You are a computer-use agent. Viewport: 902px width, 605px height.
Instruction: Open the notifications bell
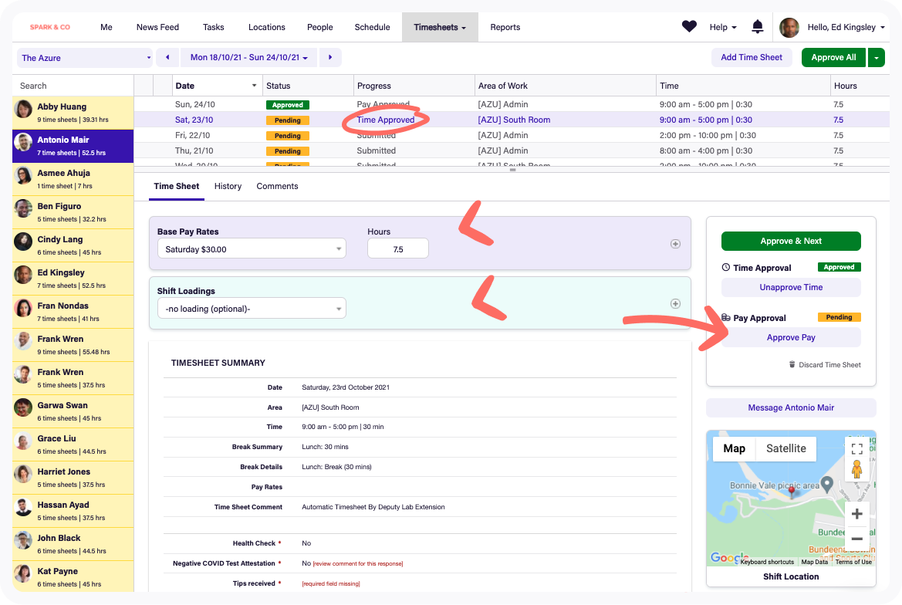758,26
